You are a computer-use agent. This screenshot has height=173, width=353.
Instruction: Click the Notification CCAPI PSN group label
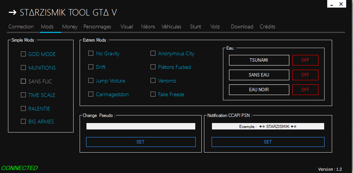tap(230, 115)
